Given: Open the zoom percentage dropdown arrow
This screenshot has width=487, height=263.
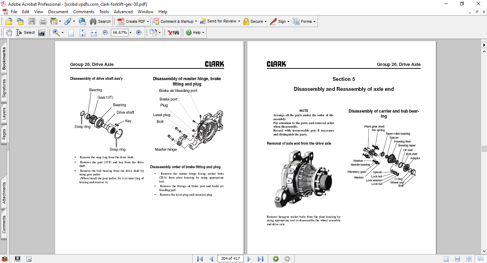Looking at the screenshot, I should click(x=131, y=32).
